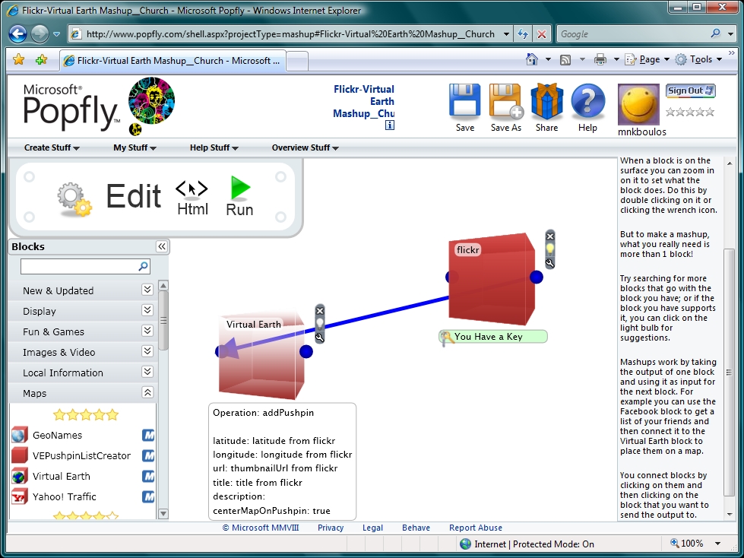Click the Virtual Earth block light bulb

(320, 324)
